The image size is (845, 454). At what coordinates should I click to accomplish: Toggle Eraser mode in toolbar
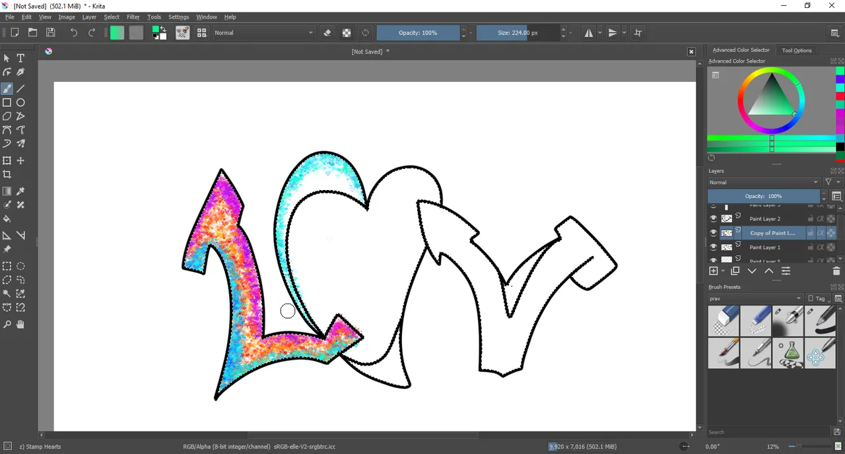click(327, 32)
